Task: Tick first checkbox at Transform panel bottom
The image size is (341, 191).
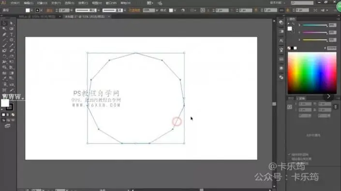Action: click(x=289, y=154)
